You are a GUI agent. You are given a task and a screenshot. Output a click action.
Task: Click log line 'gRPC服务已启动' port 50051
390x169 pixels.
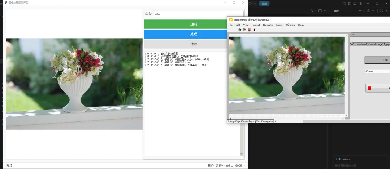tap(172, 57)
